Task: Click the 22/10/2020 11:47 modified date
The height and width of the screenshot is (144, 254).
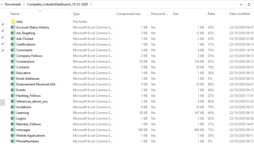Action: pyautogui.click(x=241, y=95)
